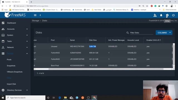Open Snapshots under Storage
This screenshot has width=178, height=100.
(11, 66)
